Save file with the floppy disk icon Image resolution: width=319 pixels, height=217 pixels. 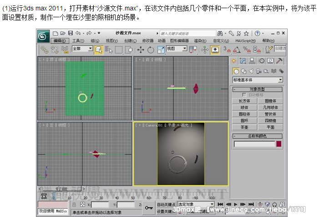coord(71,33)
